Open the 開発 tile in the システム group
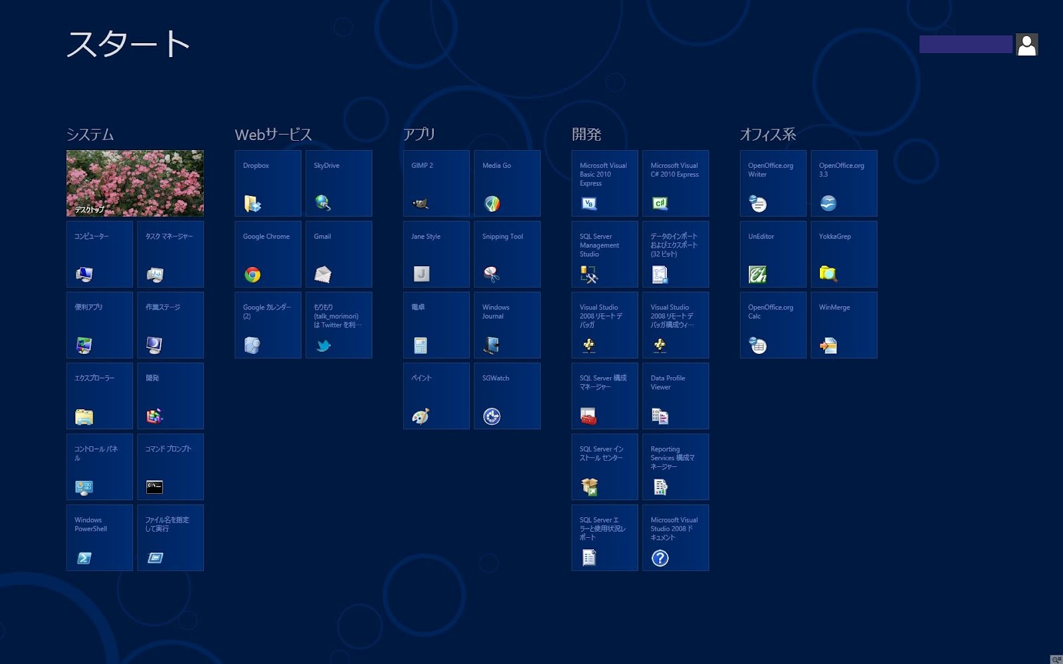Screen dimensions: 1063x664 click(171, 396)
